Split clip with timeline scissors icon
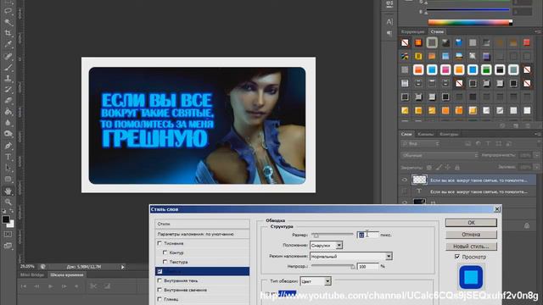 [x=93, y=286]
